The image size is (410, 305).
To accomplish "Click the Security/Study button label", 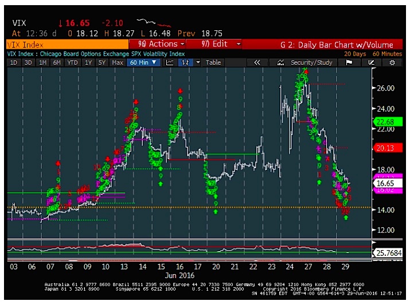I will click(x=311, y=62).
